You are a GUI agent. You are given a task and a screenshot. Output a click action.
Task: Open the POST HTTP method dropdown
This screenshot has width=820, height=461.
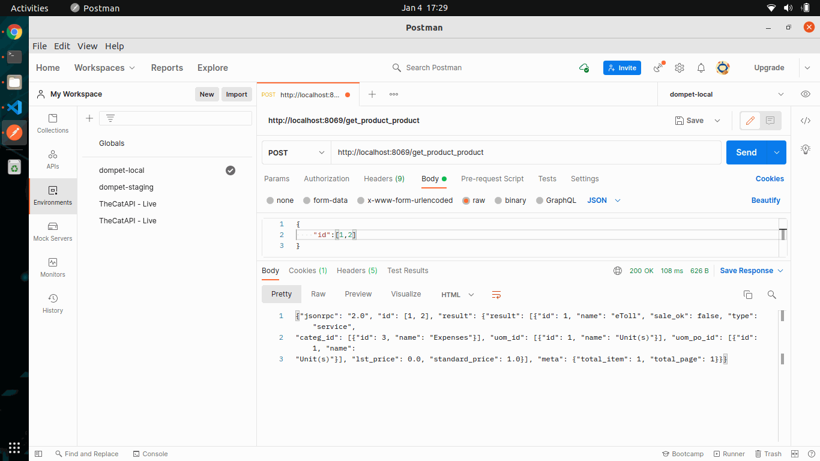coord(297,152)
